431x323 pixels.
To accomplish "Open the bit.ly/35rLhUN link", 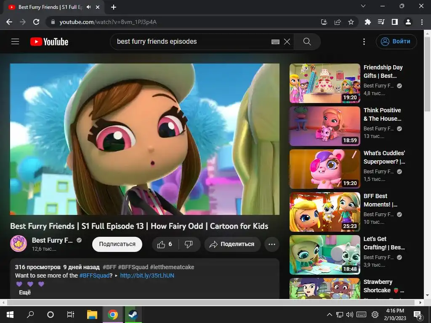I will coord(147,275).
